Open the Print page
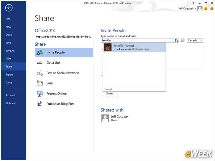The width and height of the screenshot is (215, 161). [x=8, y=59]
